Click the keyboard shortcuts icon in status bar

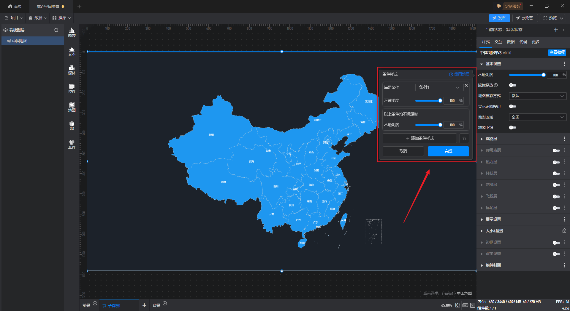465,305
